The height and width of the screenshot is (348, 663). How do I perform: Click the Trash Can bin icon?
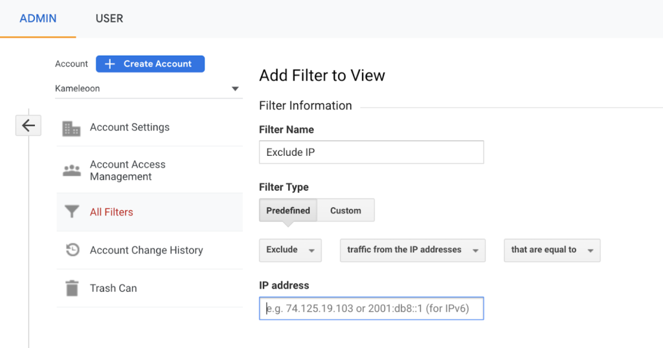pyautogui.click(x=73, y=288)
